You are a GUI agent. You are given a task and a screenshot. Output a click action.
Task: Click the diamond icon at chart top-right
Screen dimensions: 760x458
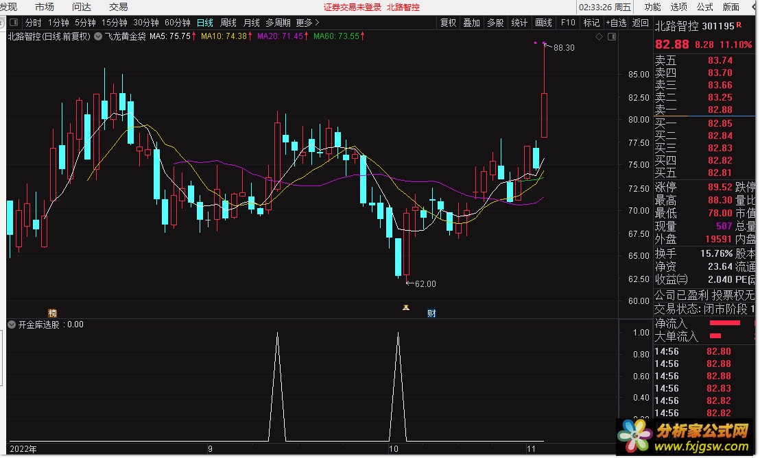[599, 37]
